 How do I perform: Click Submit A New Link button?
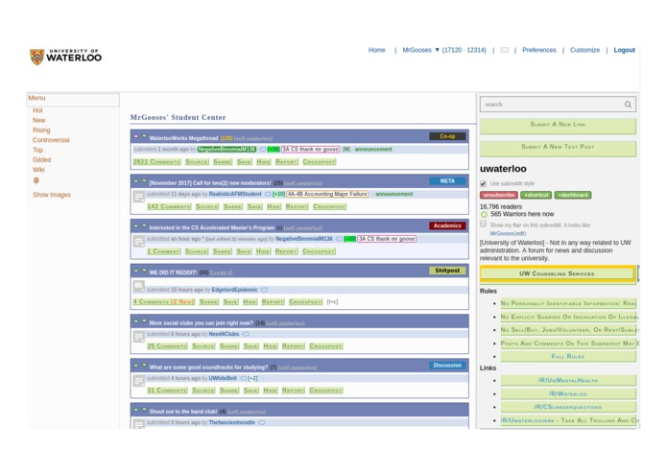pyautogui.click(x=558, y=126)
